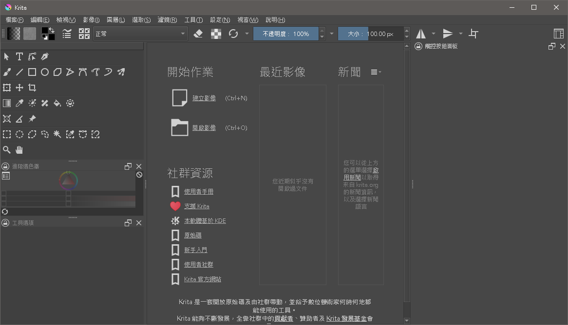Select the Ellipse shape tool
This screenshot has height=325, width=568.
pos(45,72)
